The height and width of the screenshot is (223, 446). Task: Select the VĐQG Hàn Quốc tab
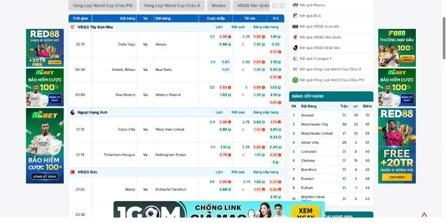tap(251, 6)
